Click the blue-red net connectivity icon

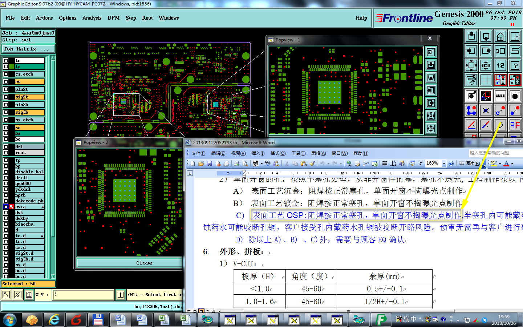coord(471,110)
